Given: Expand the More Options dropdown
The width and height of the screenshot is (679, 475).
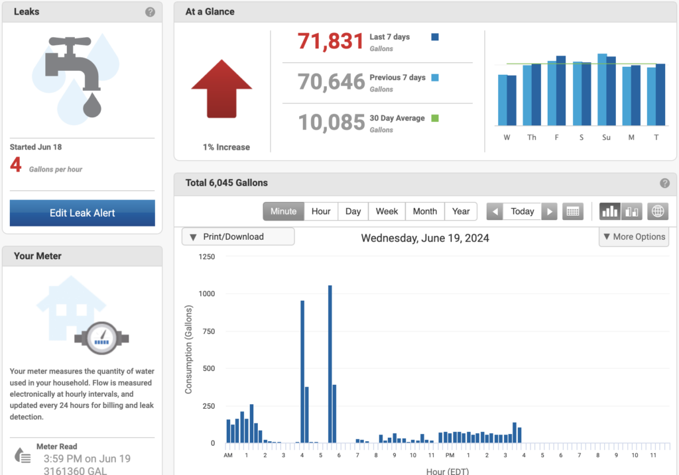Looking at the screenshot, I should point(633,237).
